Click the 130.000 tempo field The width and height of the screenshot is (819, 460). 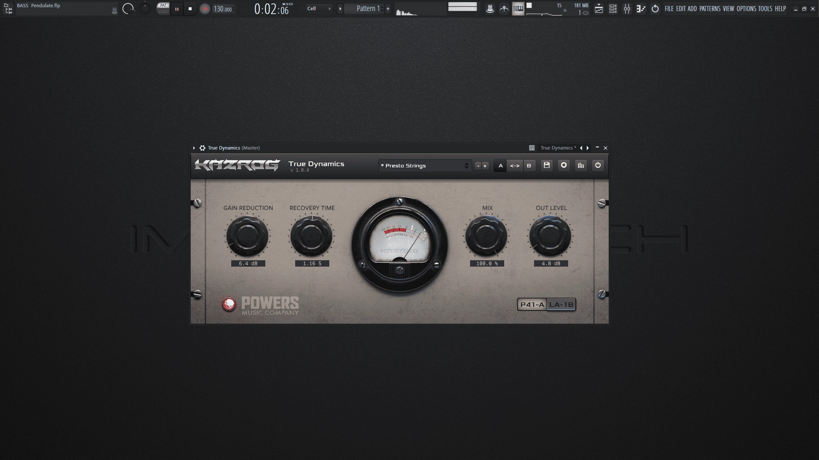coord(223,9)
